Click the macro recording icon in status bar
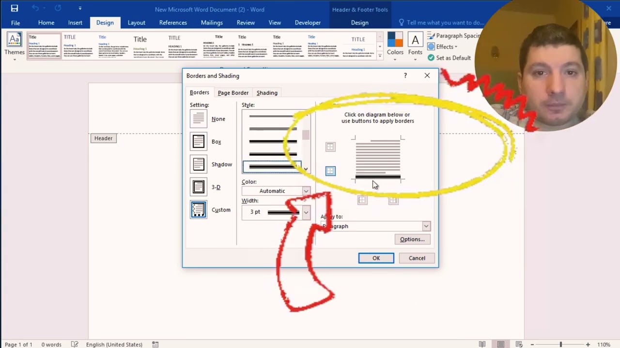Screen dimensions: 620x348 point(155,344)
